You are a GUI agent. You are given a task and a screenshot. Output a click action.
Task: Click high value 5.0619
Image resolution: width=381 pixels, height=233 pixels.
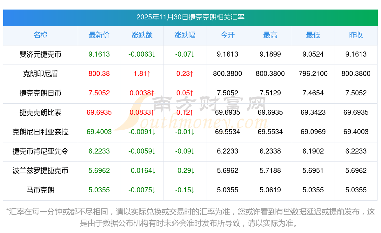coord(270,190)
